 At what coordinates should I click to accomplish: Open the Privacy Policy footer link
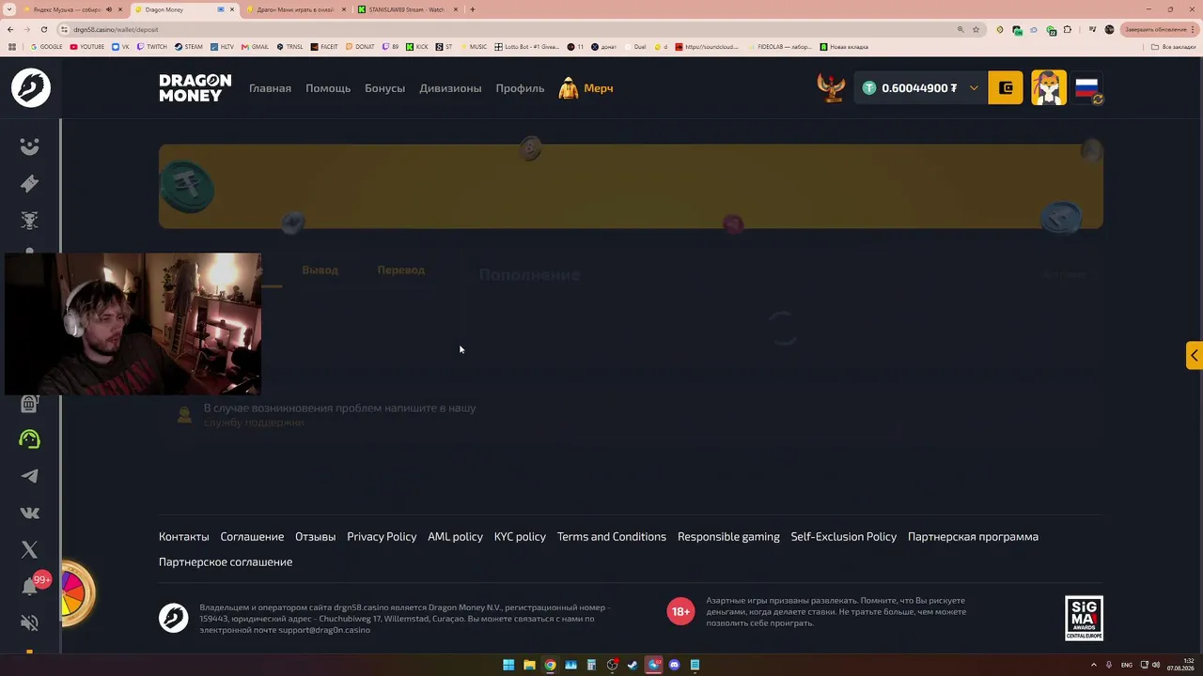382,537
